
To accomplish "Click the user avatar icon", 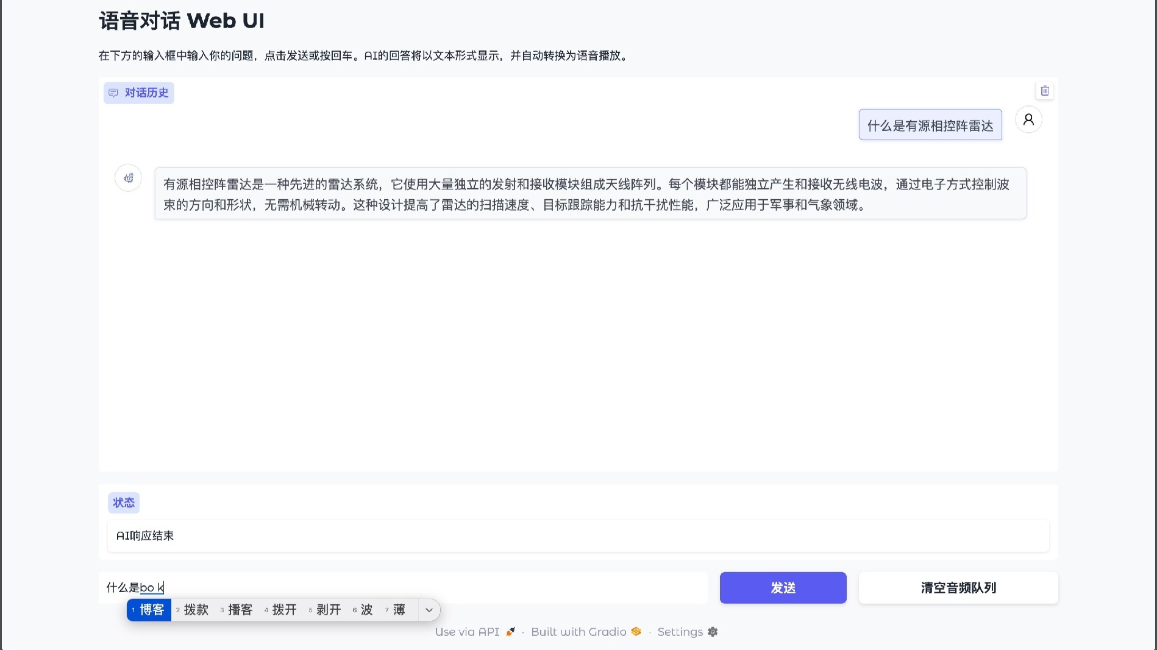I will [1028, 119].
